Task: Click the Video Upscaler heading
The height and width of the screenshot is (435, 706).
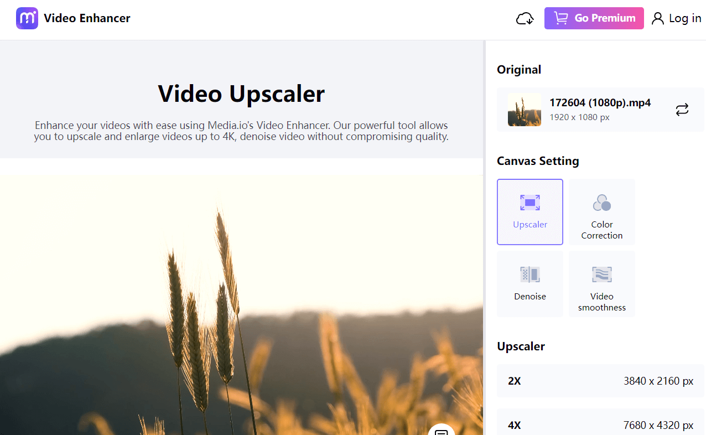Action: click(x=241, y=94)
